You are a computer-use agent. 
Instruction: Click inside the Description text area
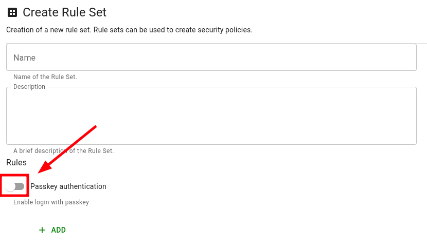pyautogui.click(x=211, y=117)
